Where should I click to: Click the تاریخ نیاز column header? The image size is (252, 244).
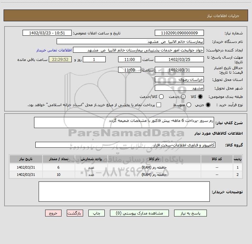point(26,159)
